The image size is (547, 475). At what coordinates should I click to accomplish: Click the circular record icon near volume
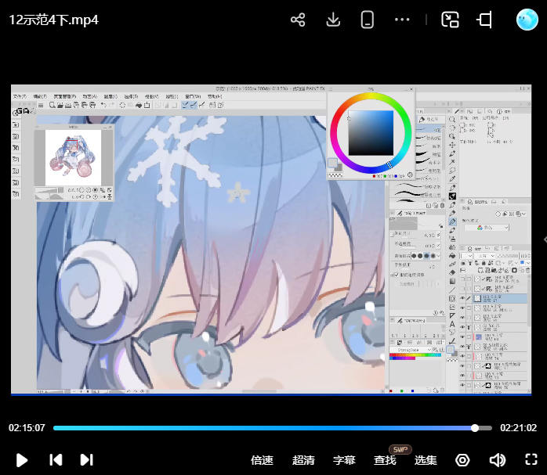[462, 460]
